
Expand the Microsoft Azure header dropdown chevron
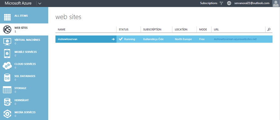click(40, 3)
